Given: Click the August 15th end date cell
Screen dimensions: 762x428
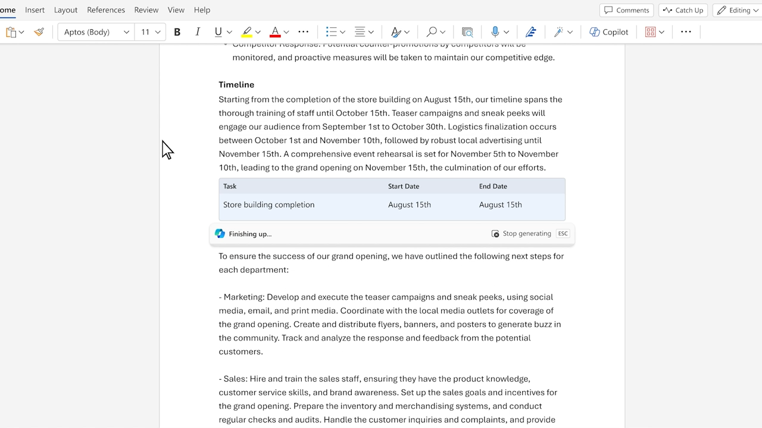Looking at the screenshot, I should (501, 204).
